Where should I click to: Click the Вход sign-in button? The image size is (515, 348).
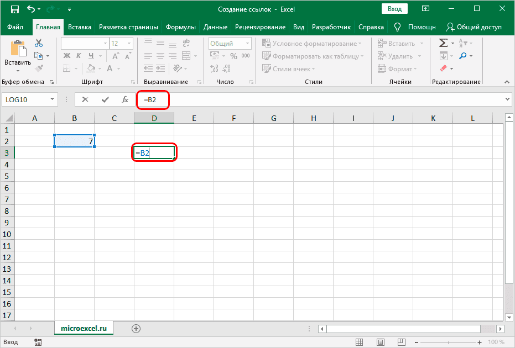[394, 9]
